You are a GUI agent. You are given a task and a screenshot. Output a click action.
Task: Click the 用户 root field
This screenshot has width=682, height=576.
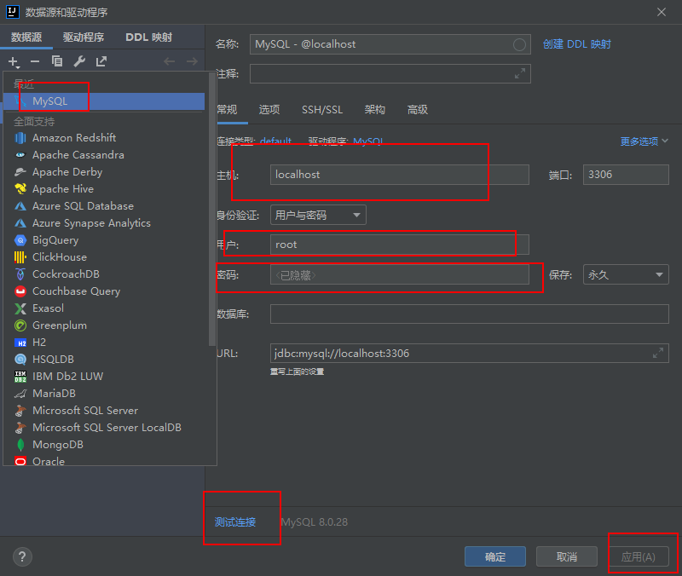click(400, 245)
